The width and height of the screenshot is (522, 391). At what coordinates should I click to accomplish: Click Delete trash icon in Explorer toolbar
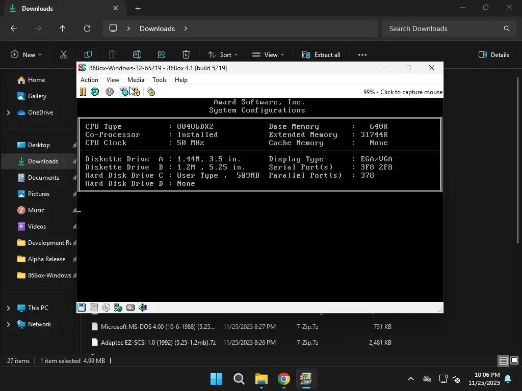tap(186, 54)
